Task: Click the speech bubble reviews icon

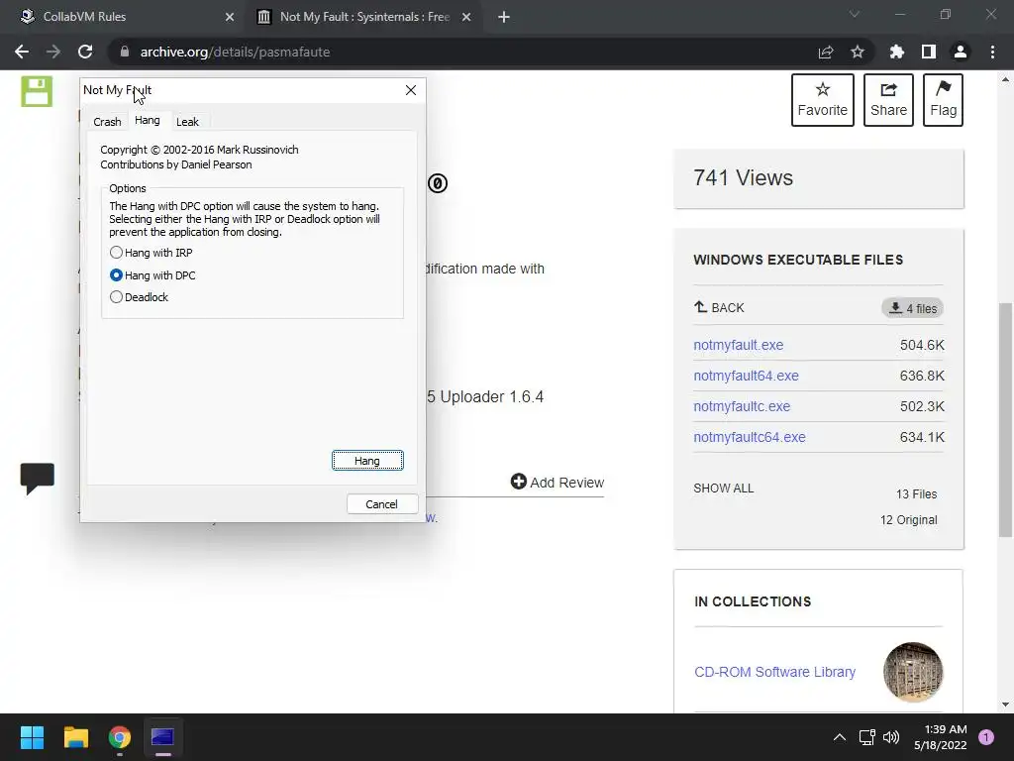Action: [x=38, y=479]
